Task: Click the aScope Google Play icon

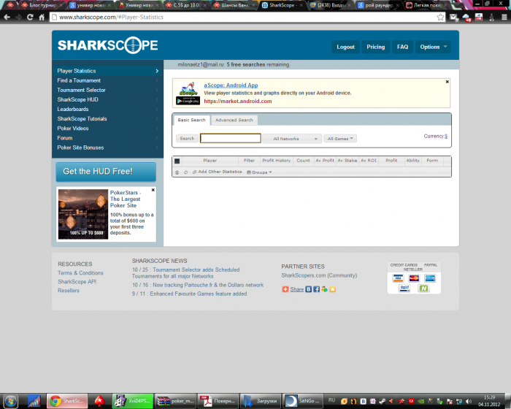Action: pos(188,101)
